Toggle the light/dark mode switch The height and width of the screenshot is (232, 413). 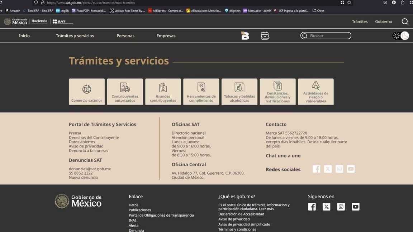(400, 36)
